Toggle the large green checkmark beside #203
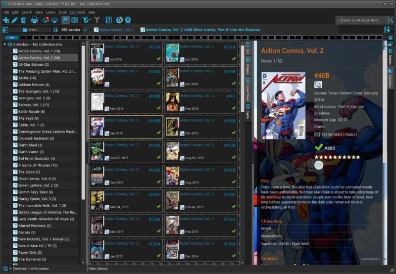Viewport: 396px width, 274px height. coord(319,147)
